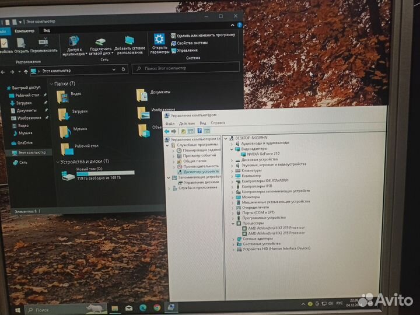Click Chrome icon in the taskbar
420x315 pixels.
coord(157,307)
